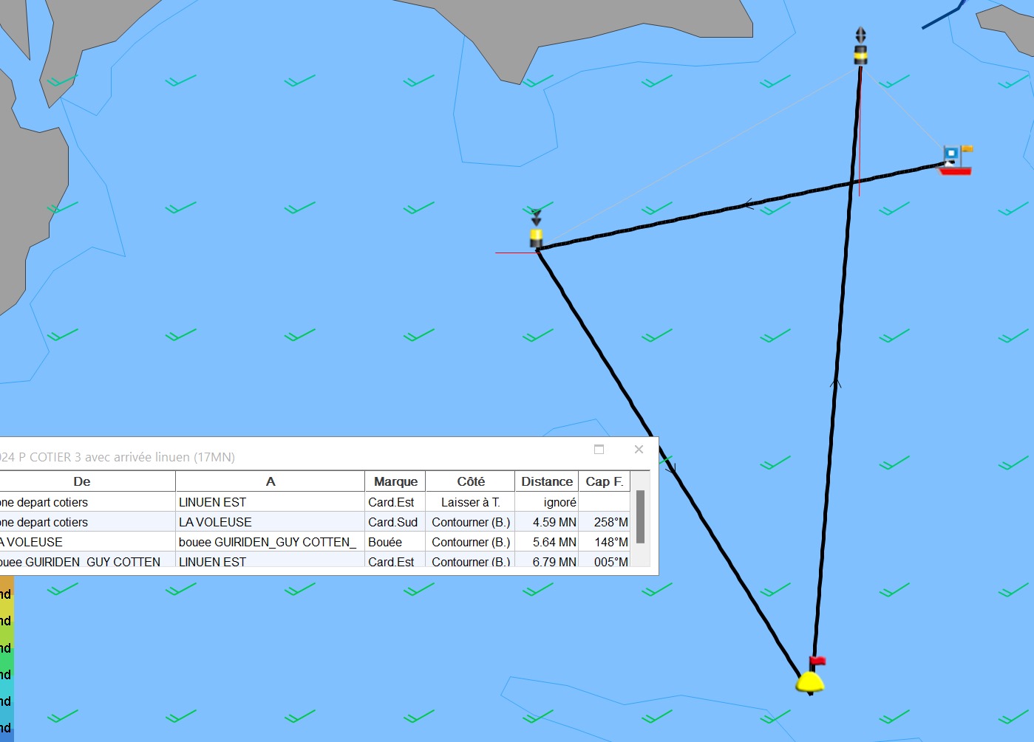Click the Cap F. column header

604,481
